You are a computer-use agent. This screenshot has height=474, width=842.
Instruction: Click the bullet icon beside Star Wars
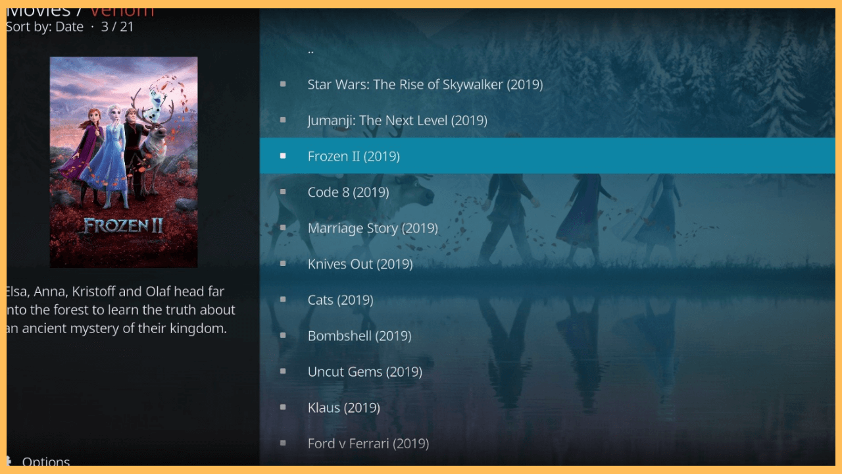coord(283,84)
